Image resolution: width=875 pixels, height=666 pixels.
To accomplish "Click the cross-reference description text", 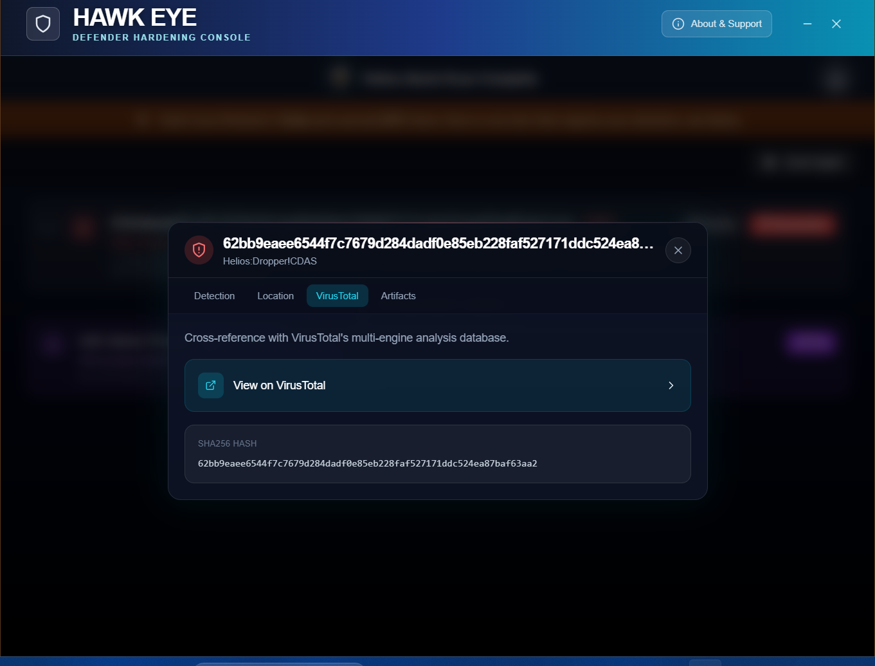I will click(x=347, y=338).
